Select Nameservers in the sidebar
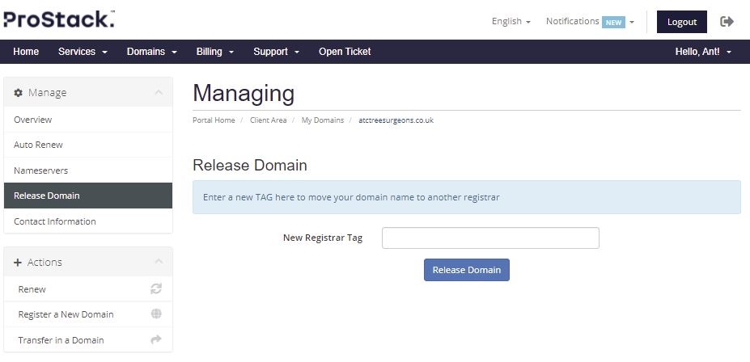This screenshot has height=362, width=750. (88, 170)
